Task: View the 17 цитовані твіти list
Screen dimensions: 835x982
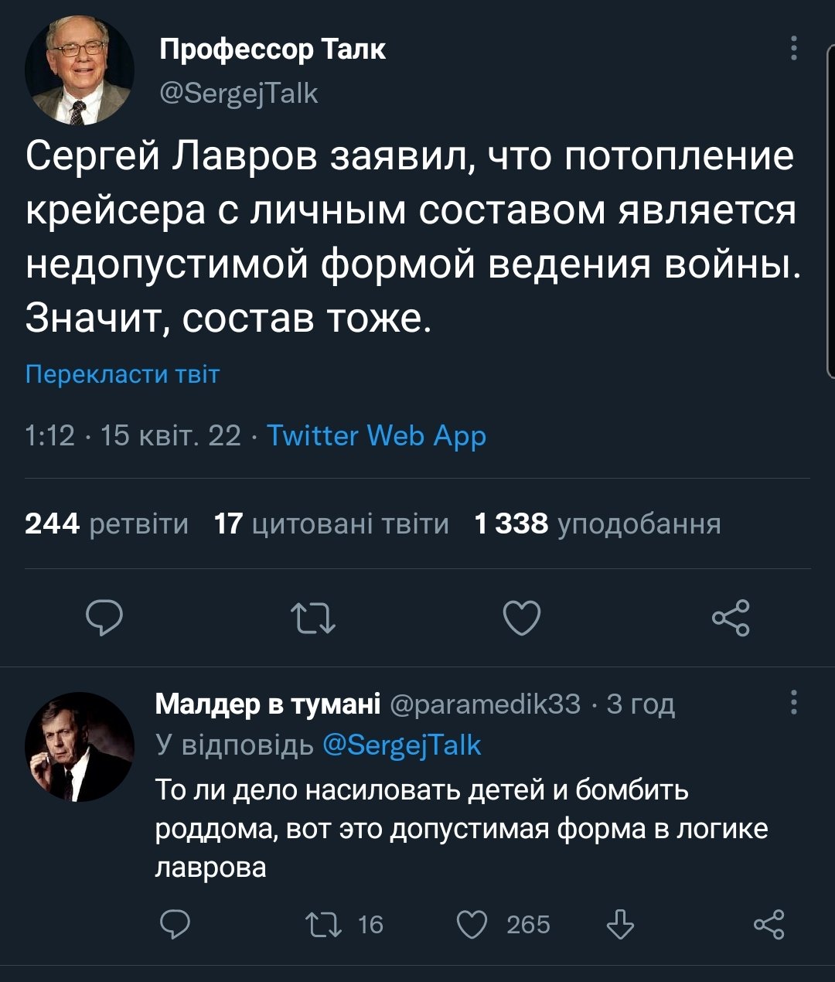Action: coord(331,524)
